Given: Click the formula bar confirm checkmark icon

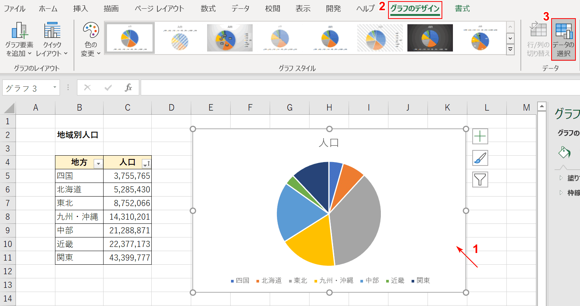Looking at the screenshot, I should [x=108, y=88].
